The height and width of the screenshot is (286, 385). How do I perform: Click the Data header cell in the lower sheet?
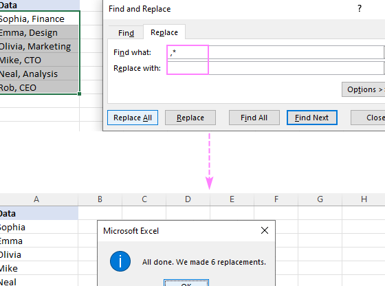(x=39, y=213)
